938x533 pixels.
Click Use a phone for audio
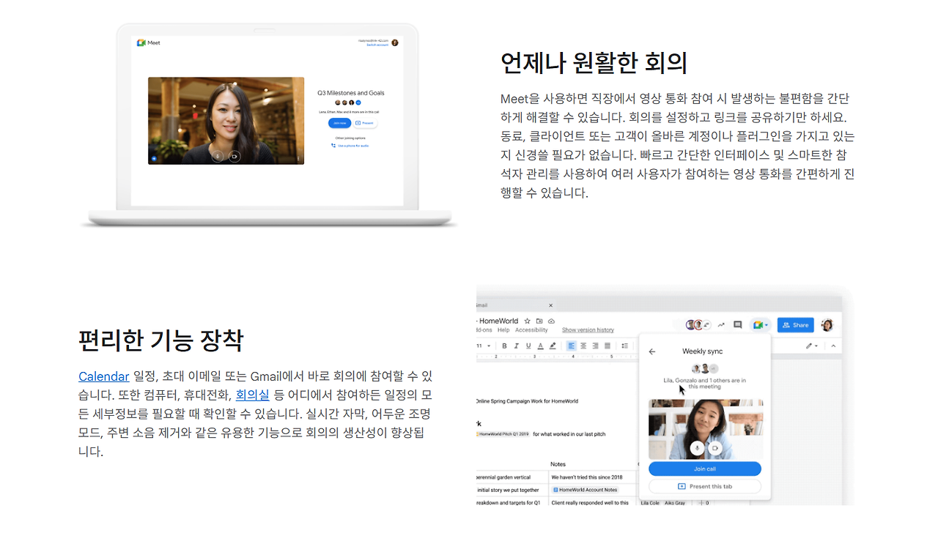pyautogui.click(x=350, y=146)
